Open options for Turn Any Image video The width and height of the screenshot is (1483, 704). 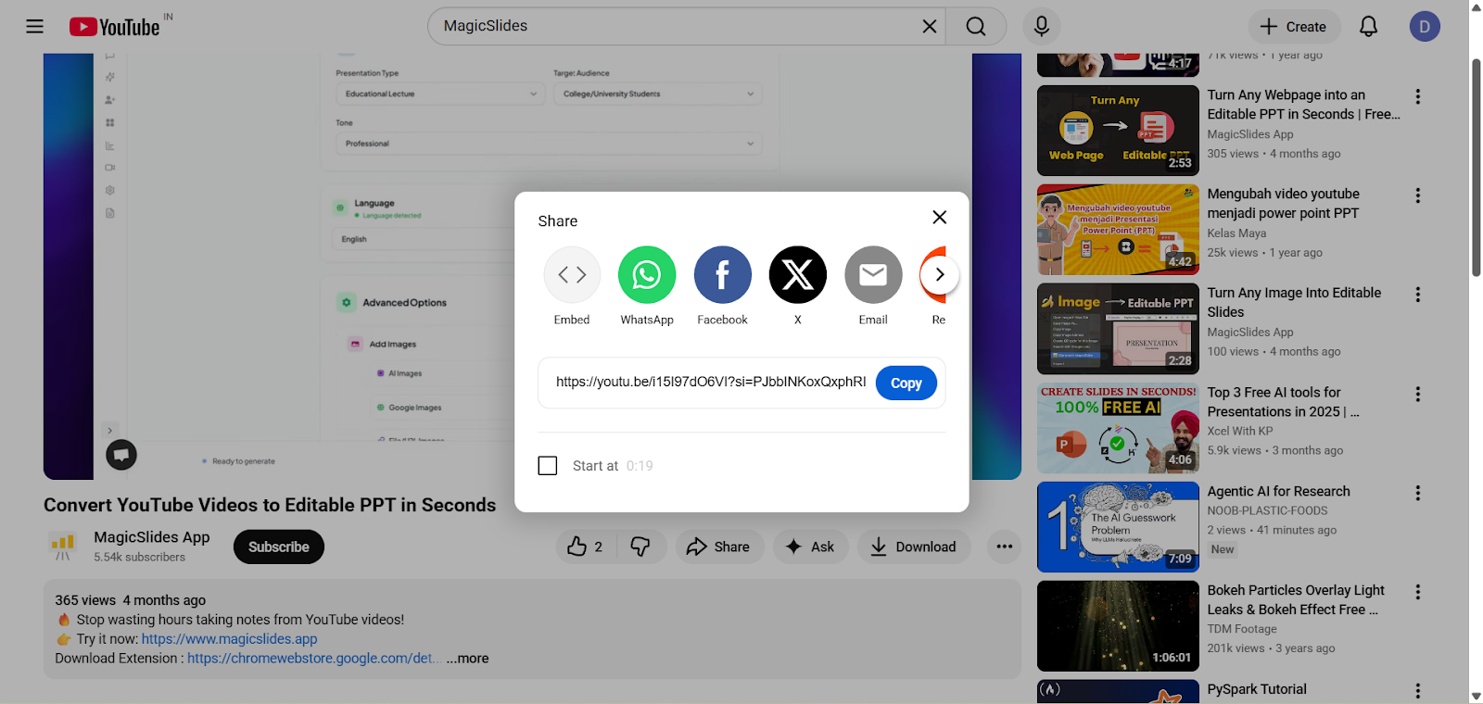pos(1418,295)
